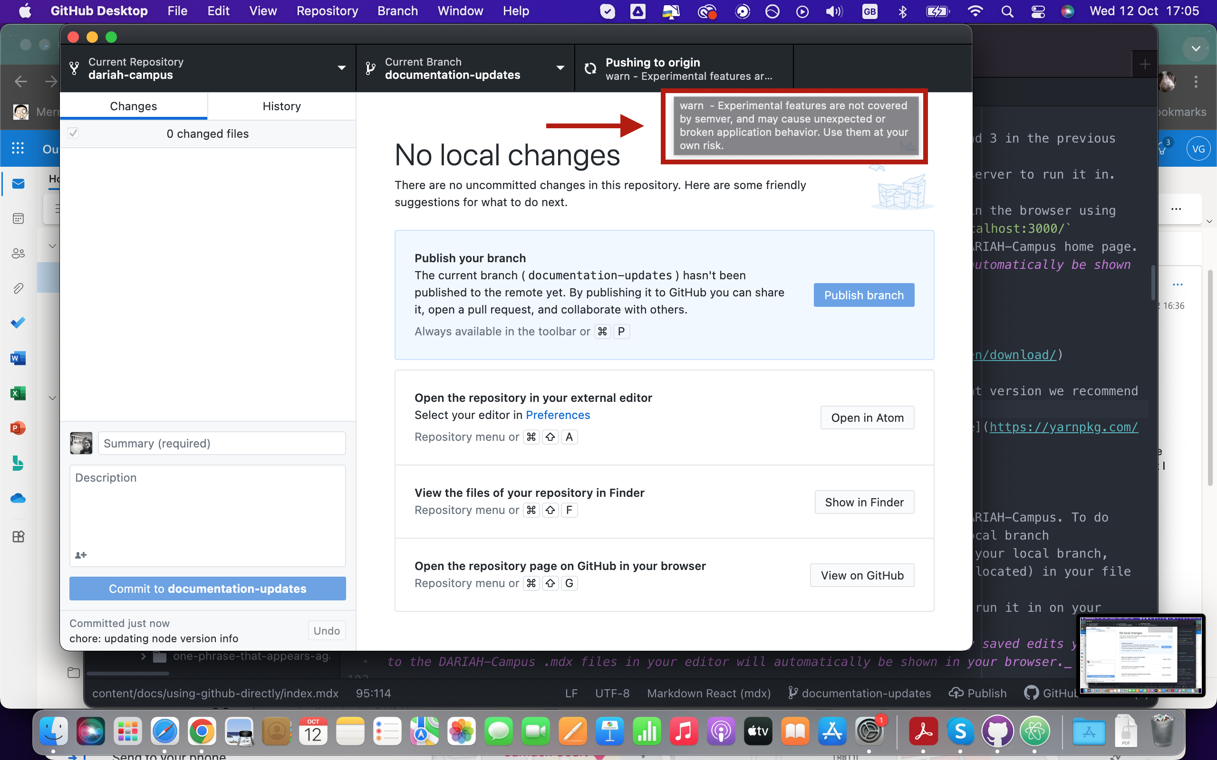
Task: Switch to the History tab
Action: [281, 106]
